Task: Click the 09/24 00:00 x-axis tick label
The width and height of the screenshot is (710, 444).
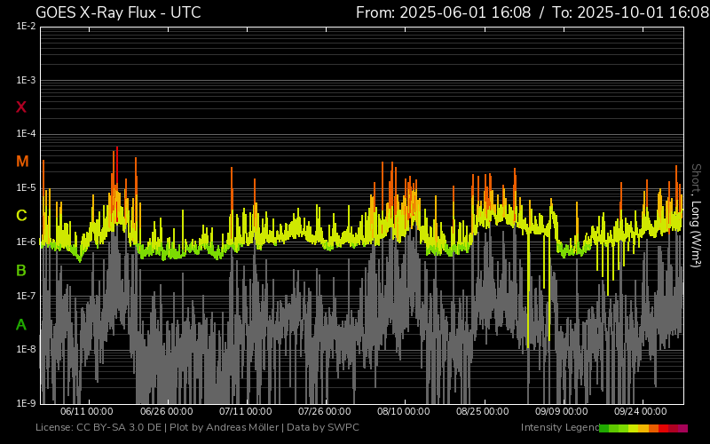Action: coord(641,411)
